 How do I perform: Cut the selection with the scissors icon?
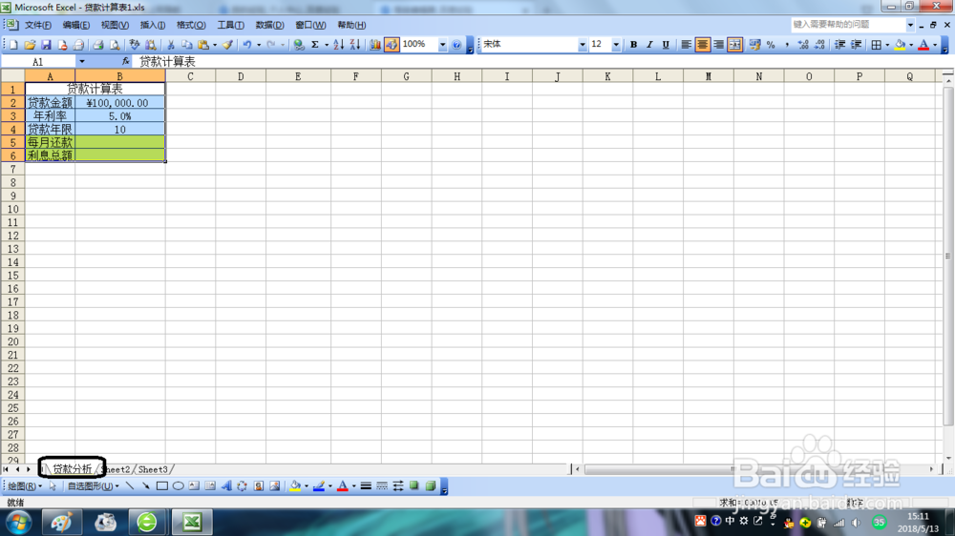(171, 45)
